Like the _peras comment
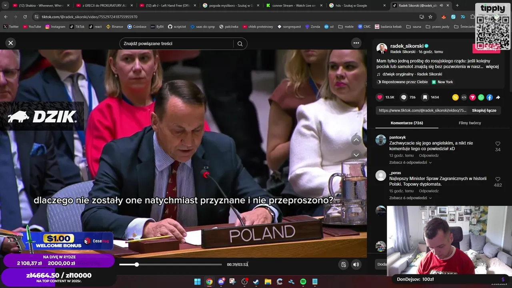The width and height of the screenshot is (512, 288). click(x=498, y=179)
